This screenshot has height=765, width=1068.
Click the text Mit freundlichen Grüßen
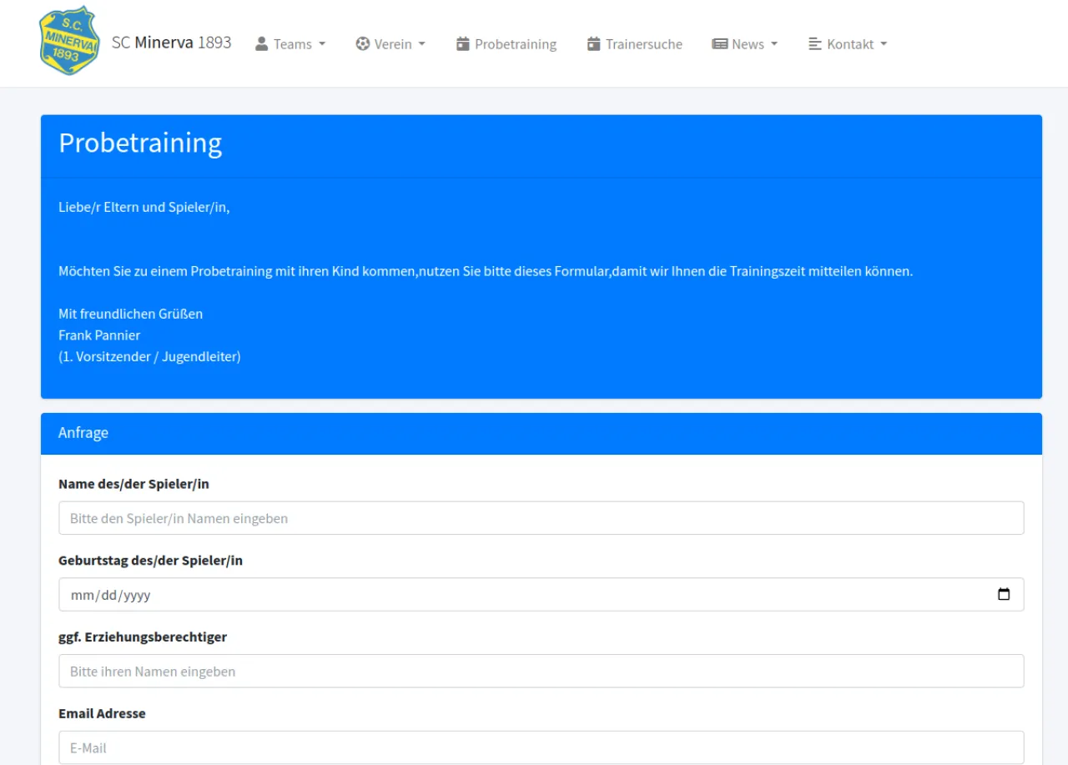pos(130,315)
